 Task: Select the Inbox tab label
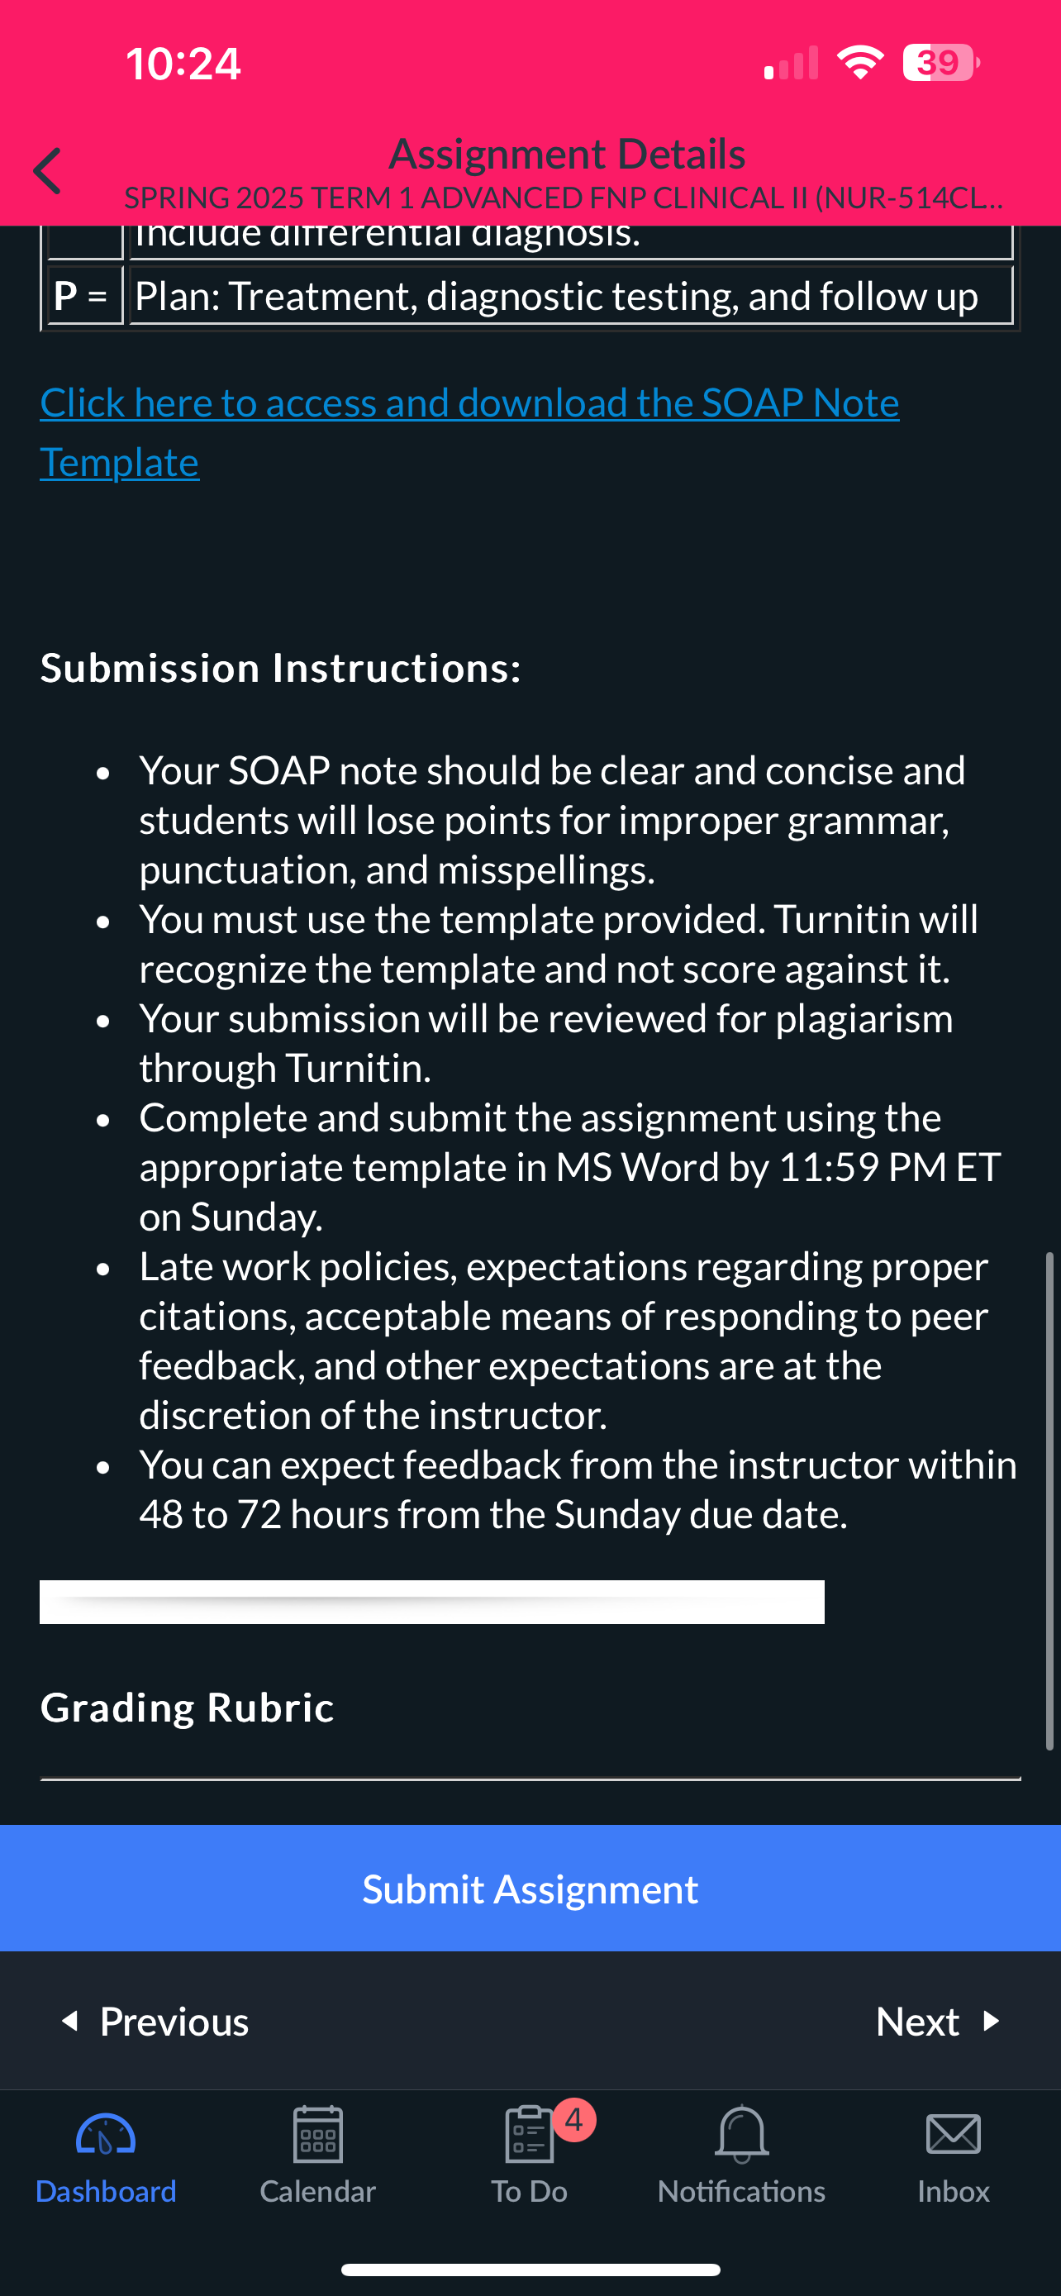click(954, 2191)
